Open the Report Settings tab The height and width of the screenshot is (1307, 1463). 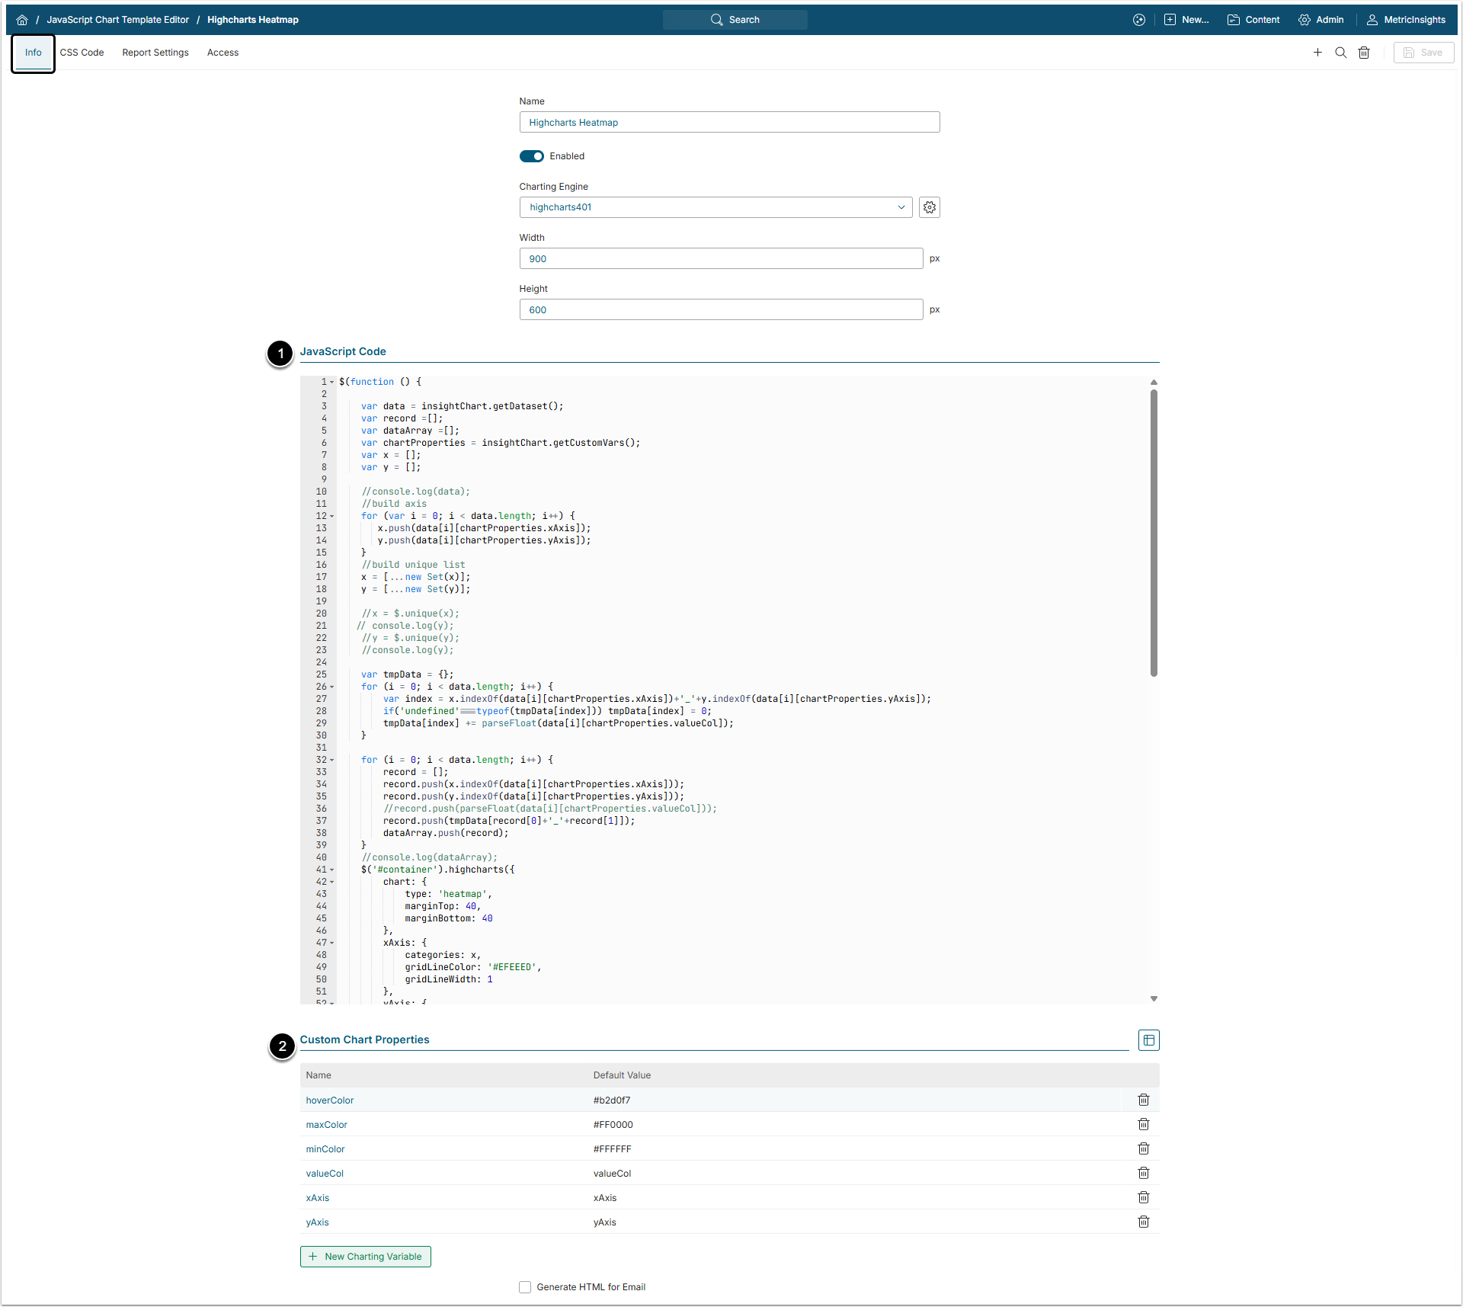pos(155,53)
